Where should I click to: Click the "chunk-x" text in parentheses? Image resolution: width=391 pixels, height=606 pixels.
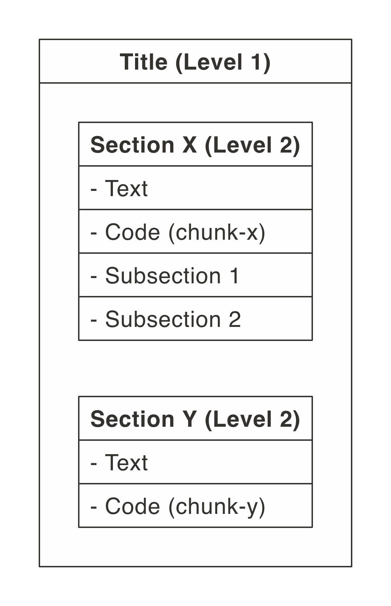(x=217, y=232)
